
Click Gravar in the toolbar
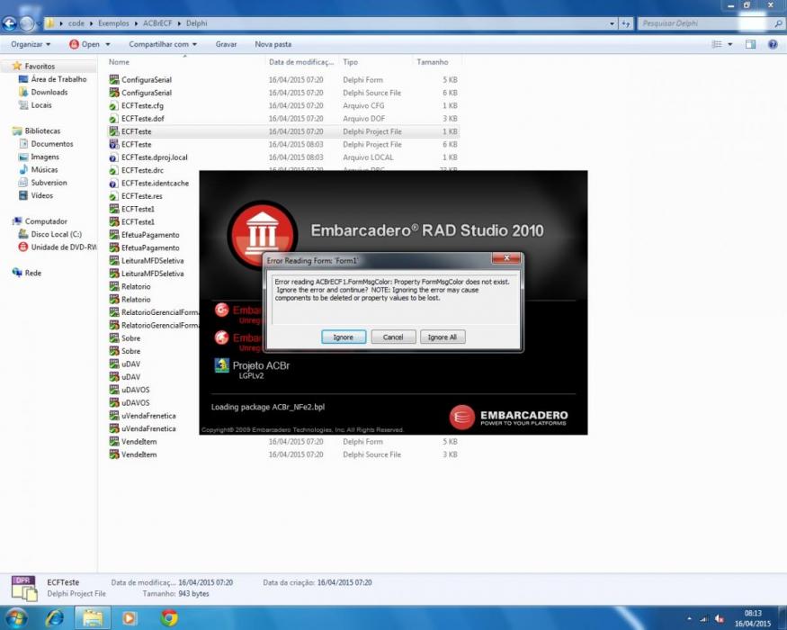click(x=226, y=44)
